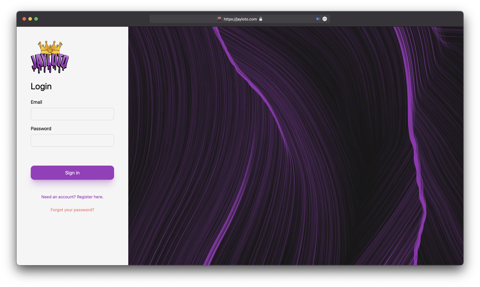Click the Email input field
Image resolution: width=480 pixels, height=287 pixels.
pyautogui.click(x=72, y=114)
